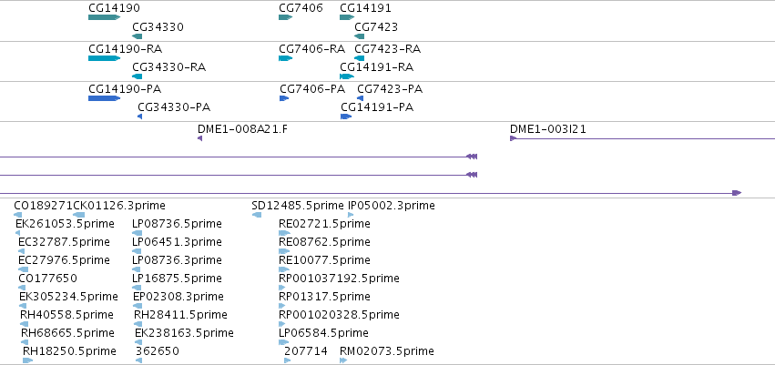Click the CG7406-RA transcript label
775x365 pixels.
tap(311, 49)
